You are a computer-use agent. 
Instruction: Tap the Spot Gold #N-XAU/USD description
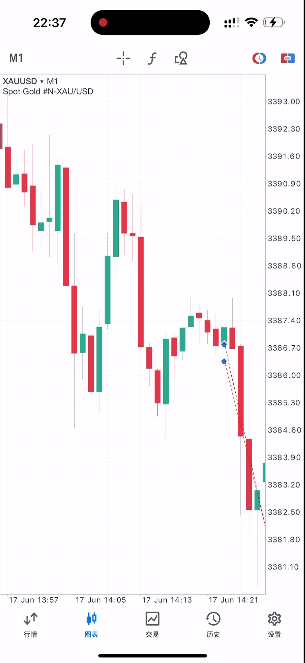48,92
